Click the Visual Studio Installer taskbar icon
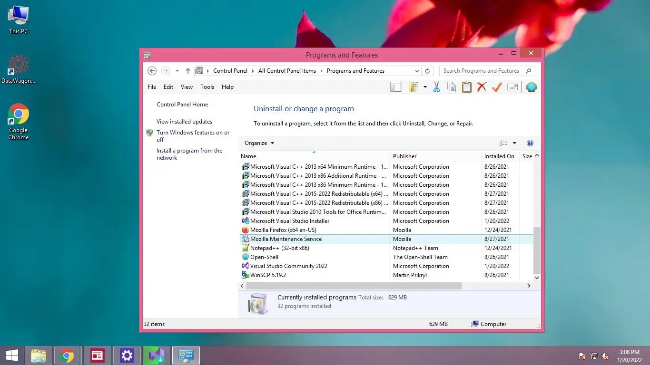The height and width of the screenshot is (365, 650). point(156,355)
